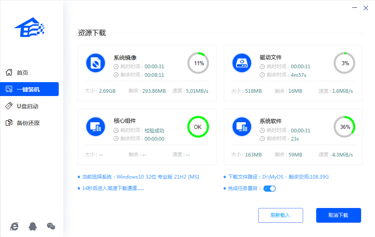The width and height of the screenshot is (375, 237).
Task: Click the green OK ring for 核心组件
Action: [198, 127]
